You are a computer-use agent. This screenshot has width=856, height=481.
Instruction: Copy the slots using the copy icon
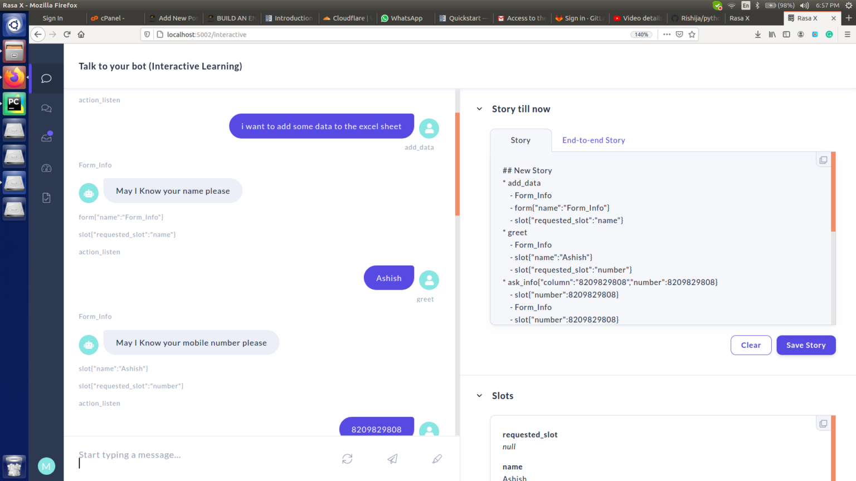823,423
